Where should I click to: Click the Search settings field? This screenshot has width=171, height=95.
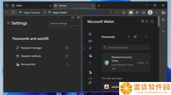tap(63, 23)
